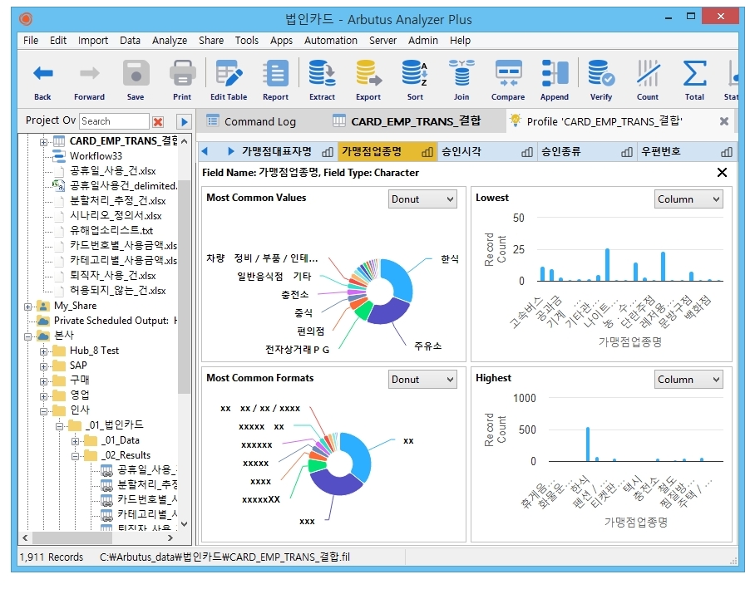Click the Compare toolbar icon
The image size is (755, 589).
click(x=508, y=74)
